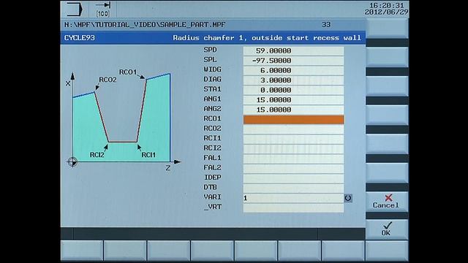The height and width of the screenshot is (263, 468).
Task: Toggle the VARI selection cycle button
Action: [x=348, y=198]
